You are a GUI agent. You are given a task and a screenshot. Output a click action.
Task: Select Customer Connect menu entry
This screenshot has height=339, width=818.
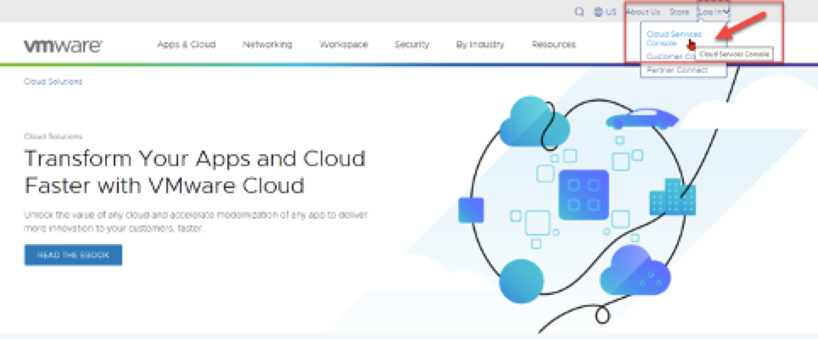point(670,56)
